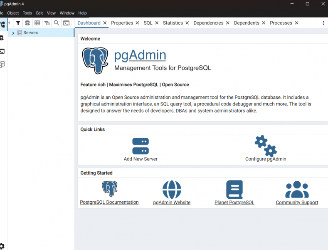Open the Planet PostgreSQL link

pyautogui.click(x=234, y=202)
